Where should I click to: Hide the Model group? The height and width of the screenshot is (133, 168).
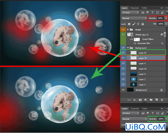[123, 29]
